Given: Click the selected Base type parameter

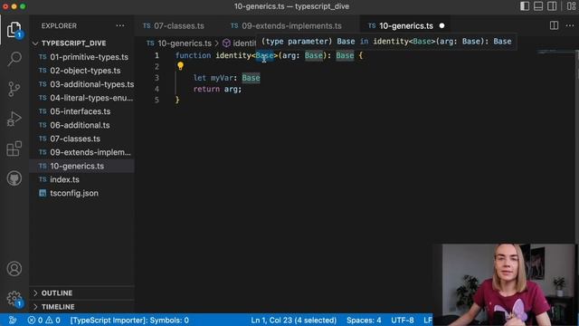Looking at the screenshot, I should 264,55.
